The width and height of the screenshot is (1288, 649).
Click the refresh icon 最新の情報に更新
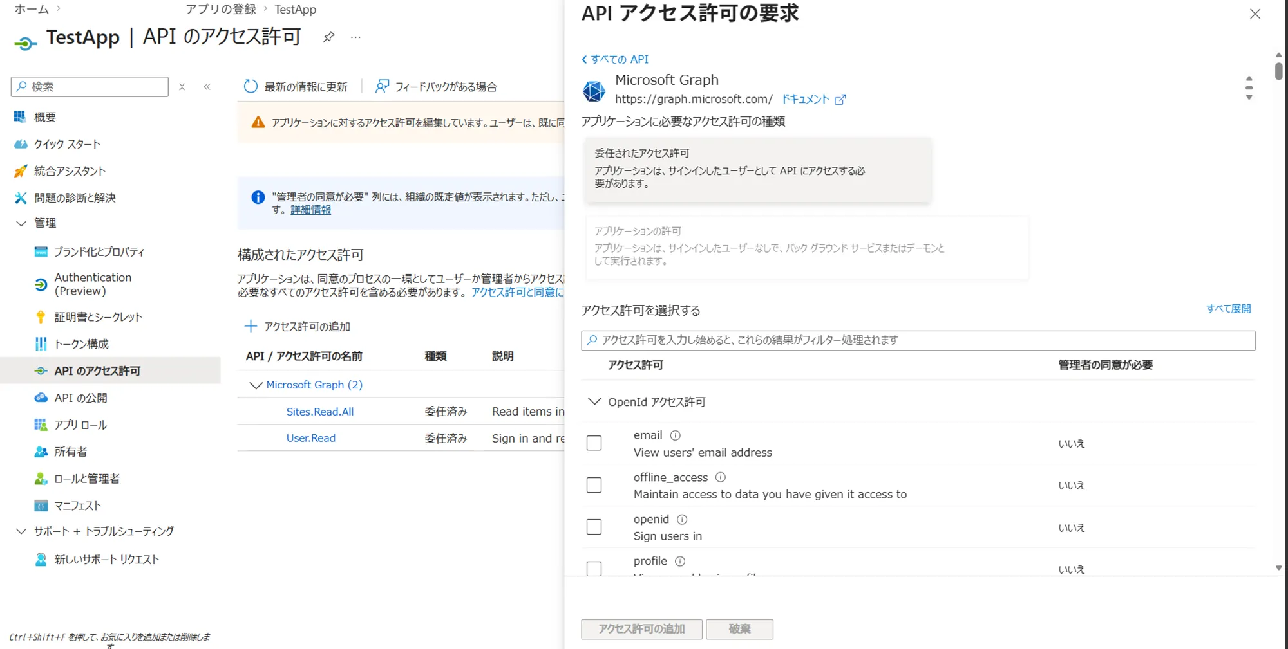tap(251, 86)
